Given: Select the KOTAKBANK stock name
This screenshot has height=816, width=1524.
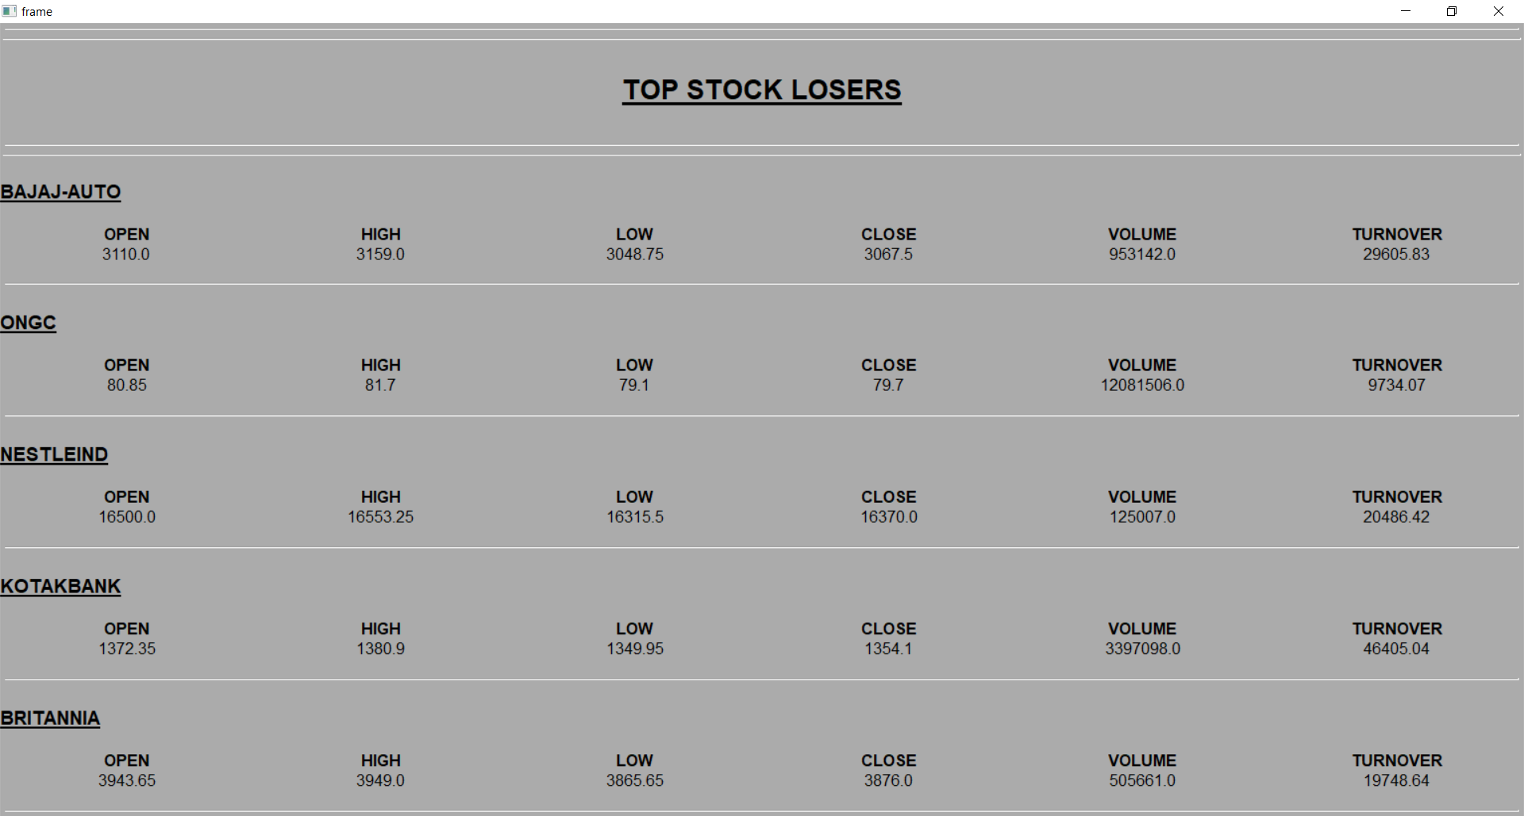Looking at the screenshot, I should click(x=60, y=585).
